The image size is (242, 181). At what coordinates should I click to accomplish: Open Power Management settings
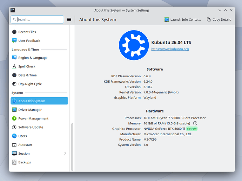(39, 118)
